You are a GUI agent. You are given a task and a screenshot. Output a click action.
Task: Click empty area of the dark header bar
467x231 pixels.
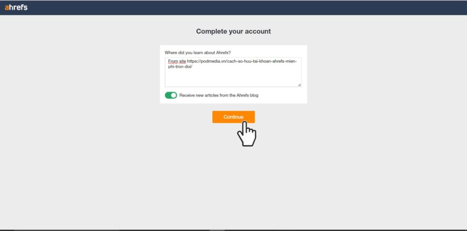tap(238, 7)
